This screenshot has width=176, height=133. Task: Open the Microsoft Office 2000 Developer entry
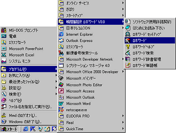[x=91, y=72]
